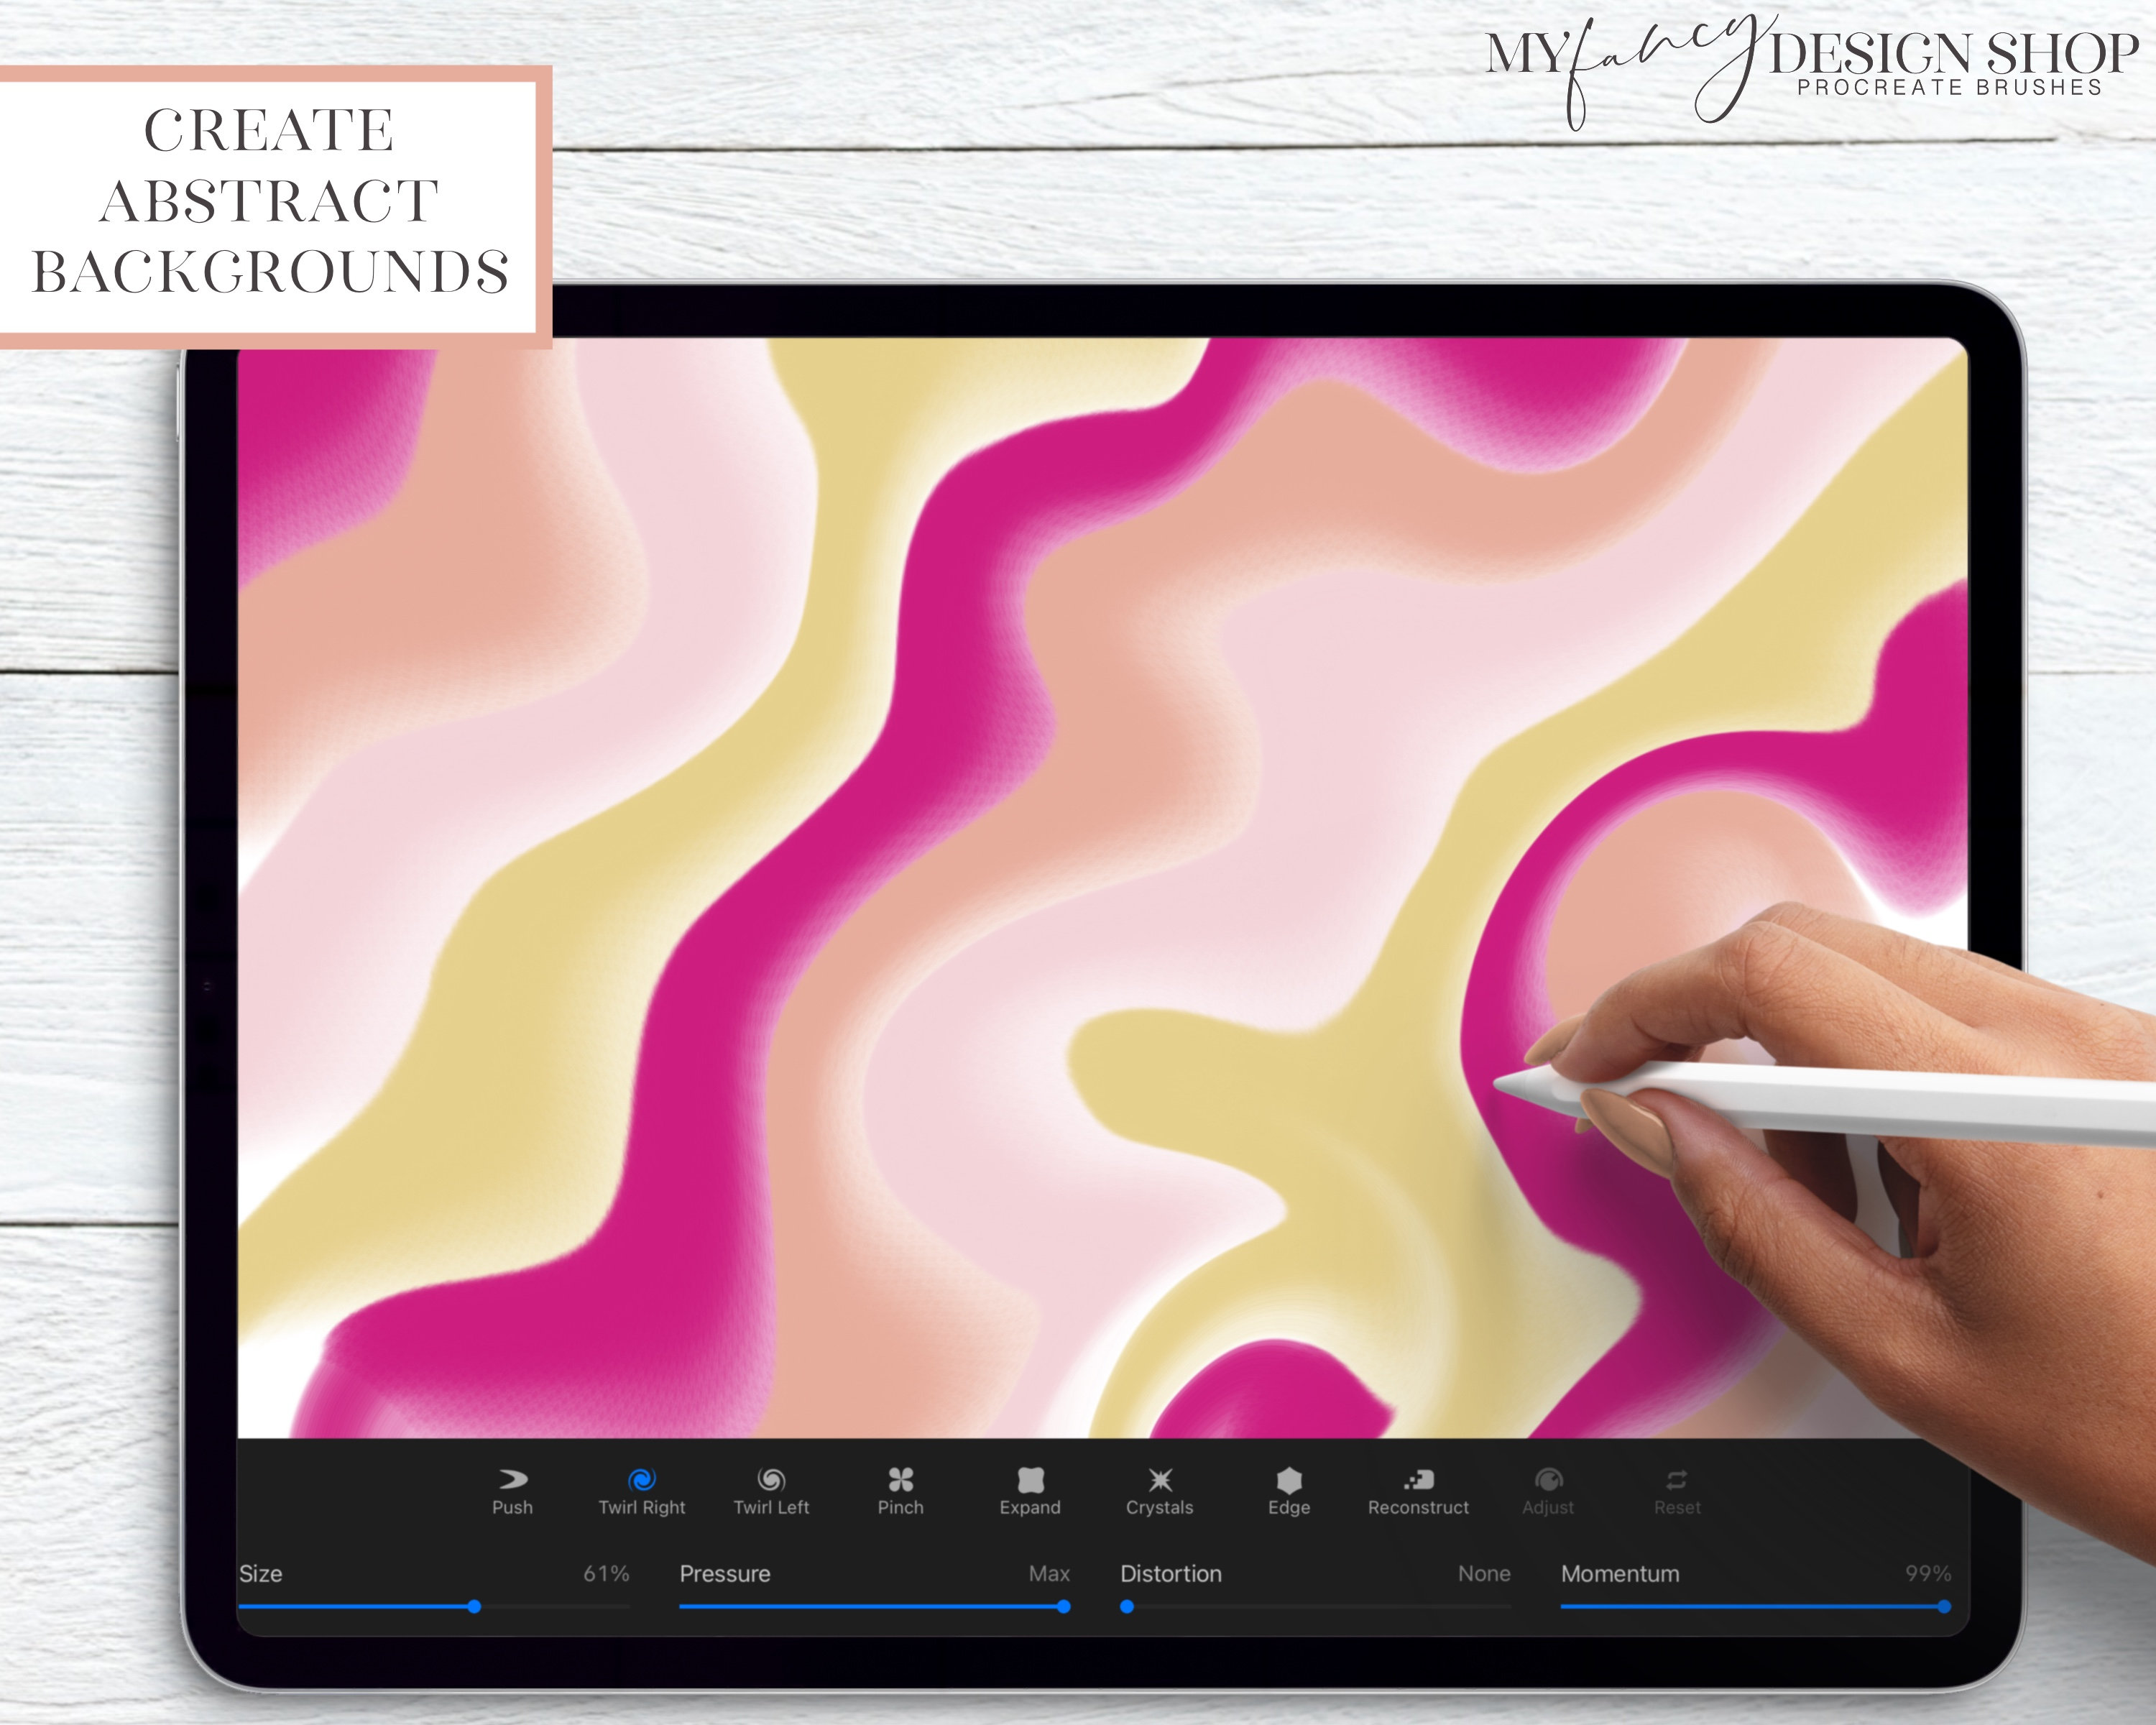Click the 61% Size value
This screenshot has height=1725, width=2156.
606,1573
